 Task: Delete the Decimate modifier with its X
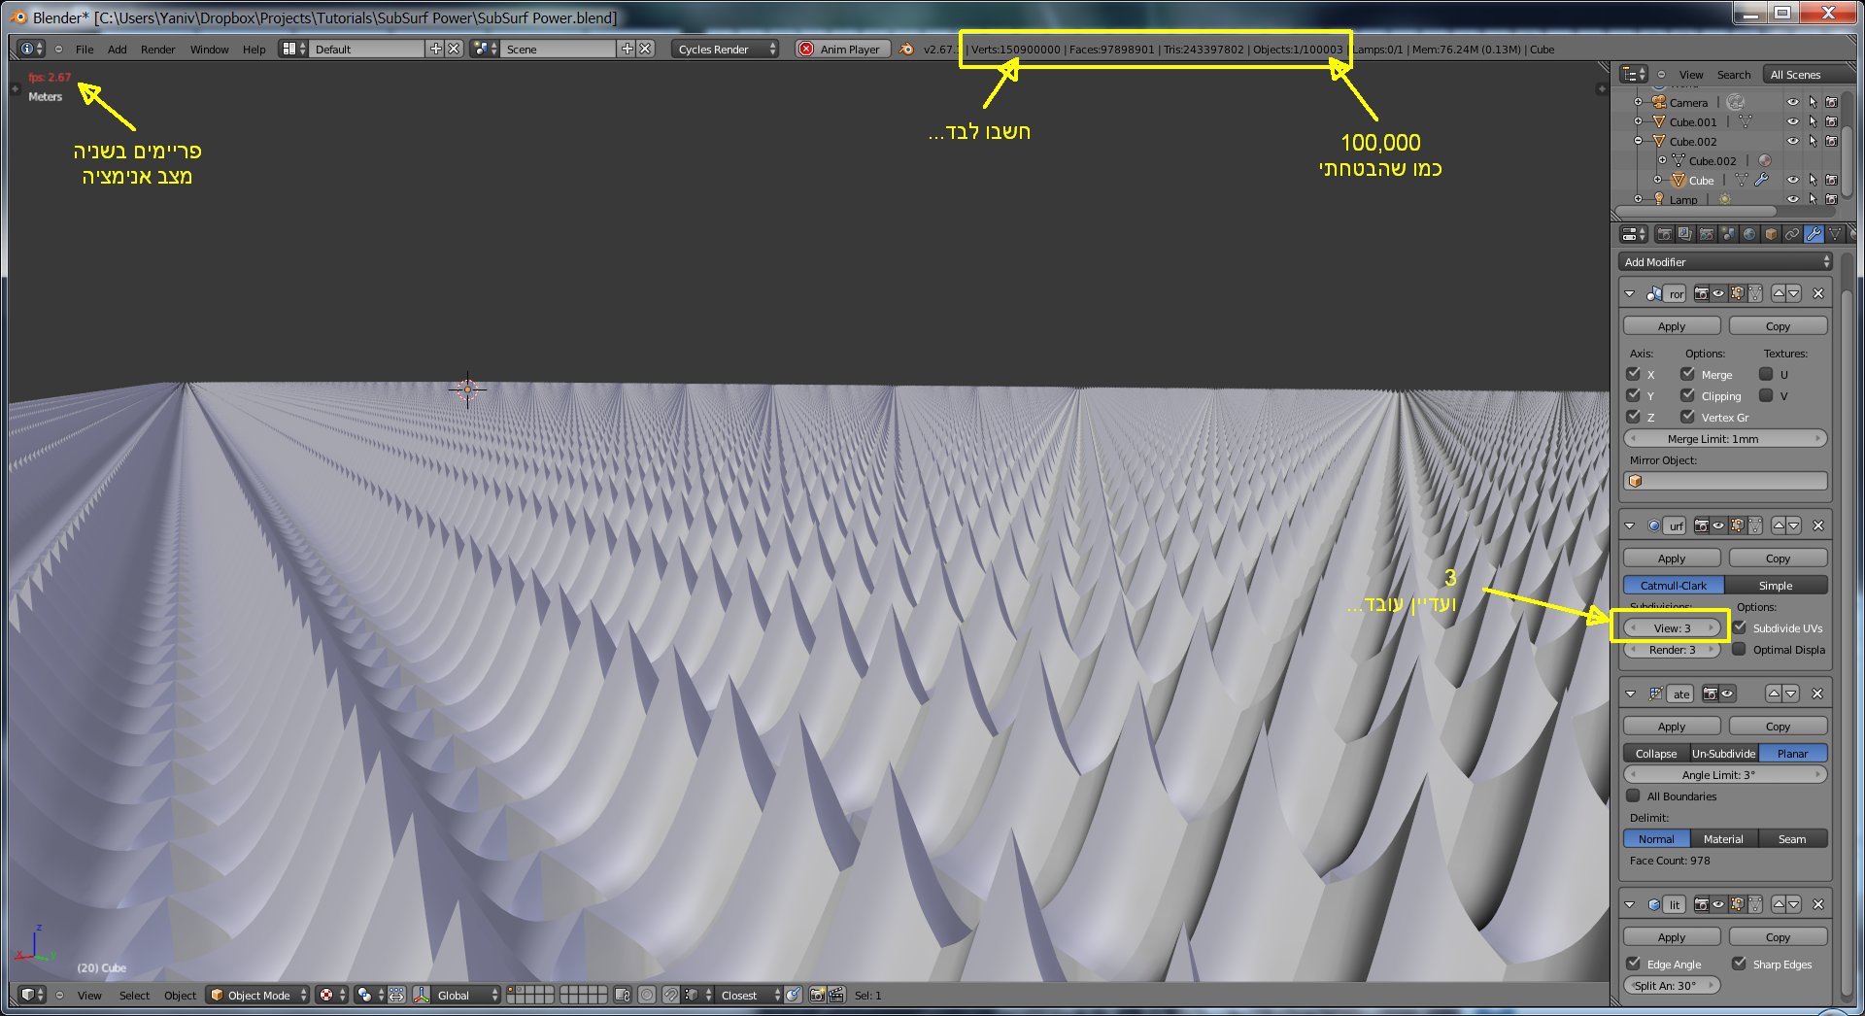(x=1817, y=694)
